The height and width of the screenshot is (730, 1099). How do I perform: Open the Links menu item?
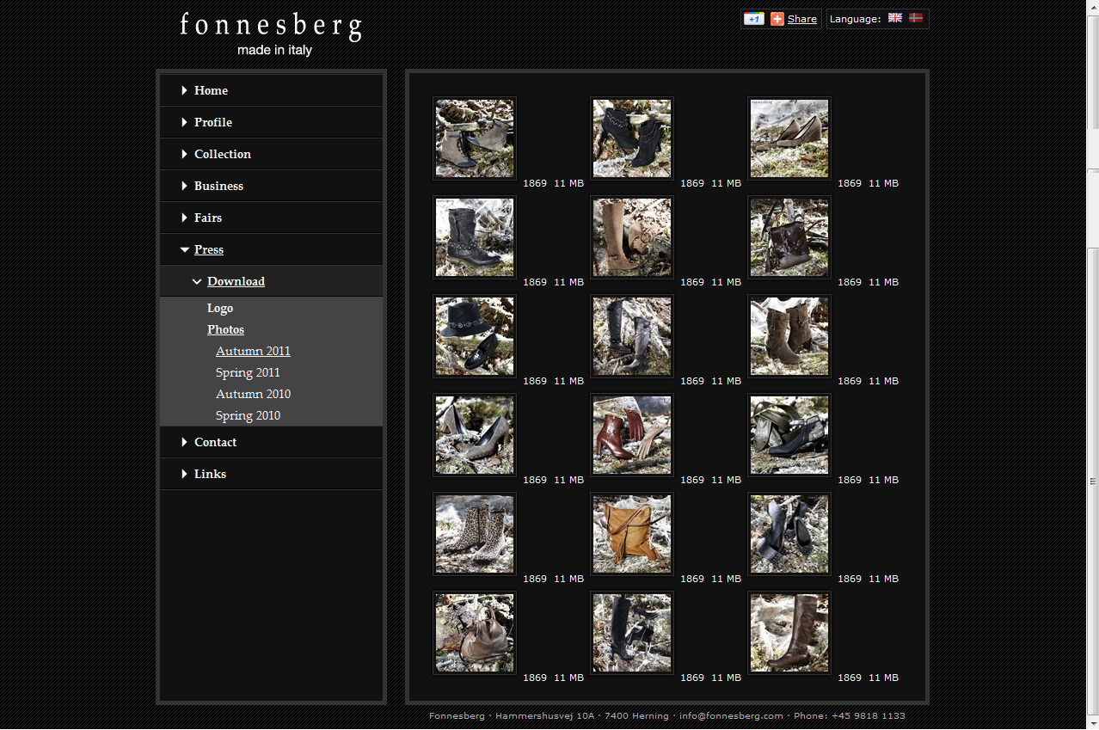210,474
